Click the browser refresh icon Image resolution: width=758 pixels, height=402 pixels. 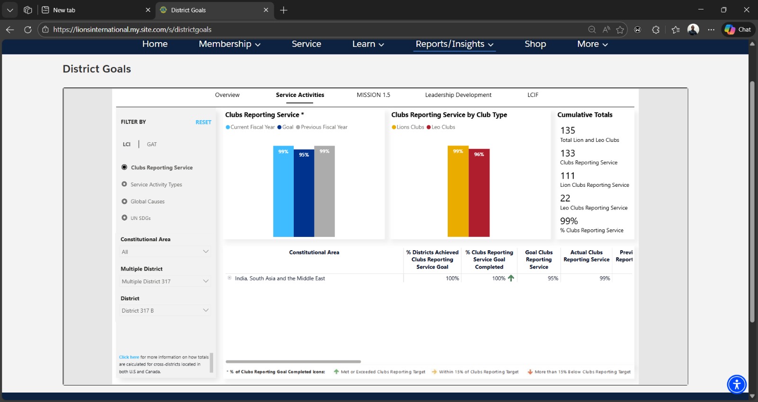click(28, 29)
